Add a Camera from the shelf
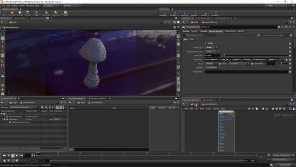 pos(5,13)
